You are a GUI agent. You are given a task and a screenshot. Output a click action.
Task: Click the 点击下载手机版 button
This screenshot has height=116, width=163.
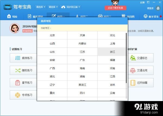[x=115, y=8]
